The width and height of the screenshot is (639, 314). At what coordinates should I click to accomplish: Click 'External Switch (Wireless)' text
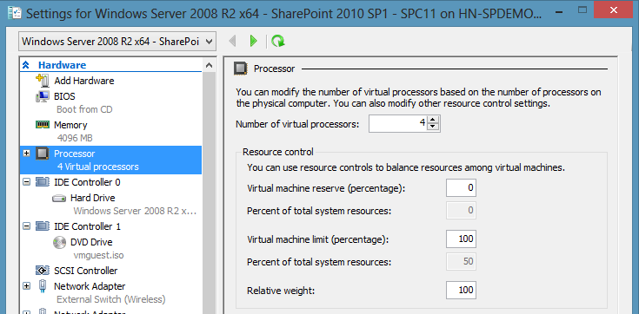click(111, 300)
